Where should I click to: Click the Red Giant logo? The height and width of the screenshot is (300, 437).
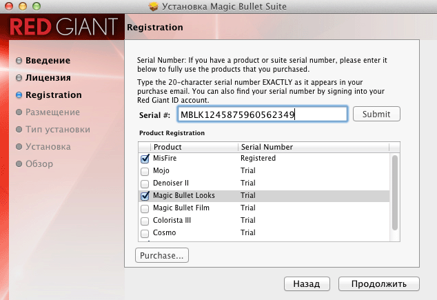[64, 27]
